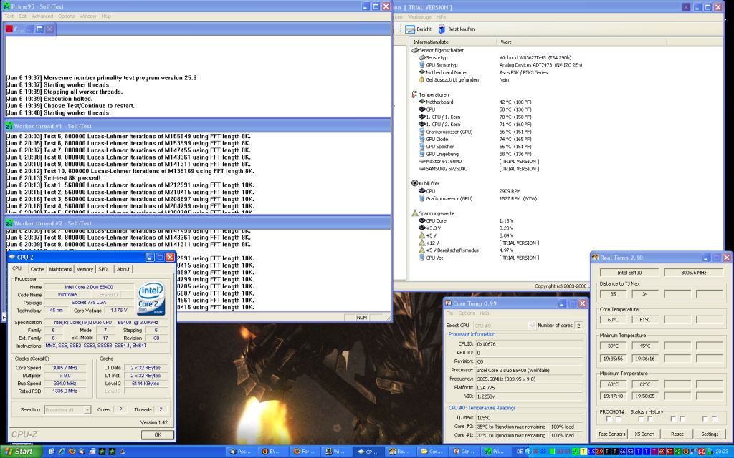734x458 pixels.
Task: Click the Core Temp title bar icon
Action: click(x=449, y=303)
